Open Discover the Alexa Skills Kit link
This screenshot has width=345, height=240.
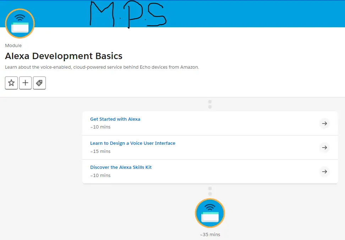(x=121, y=167)
